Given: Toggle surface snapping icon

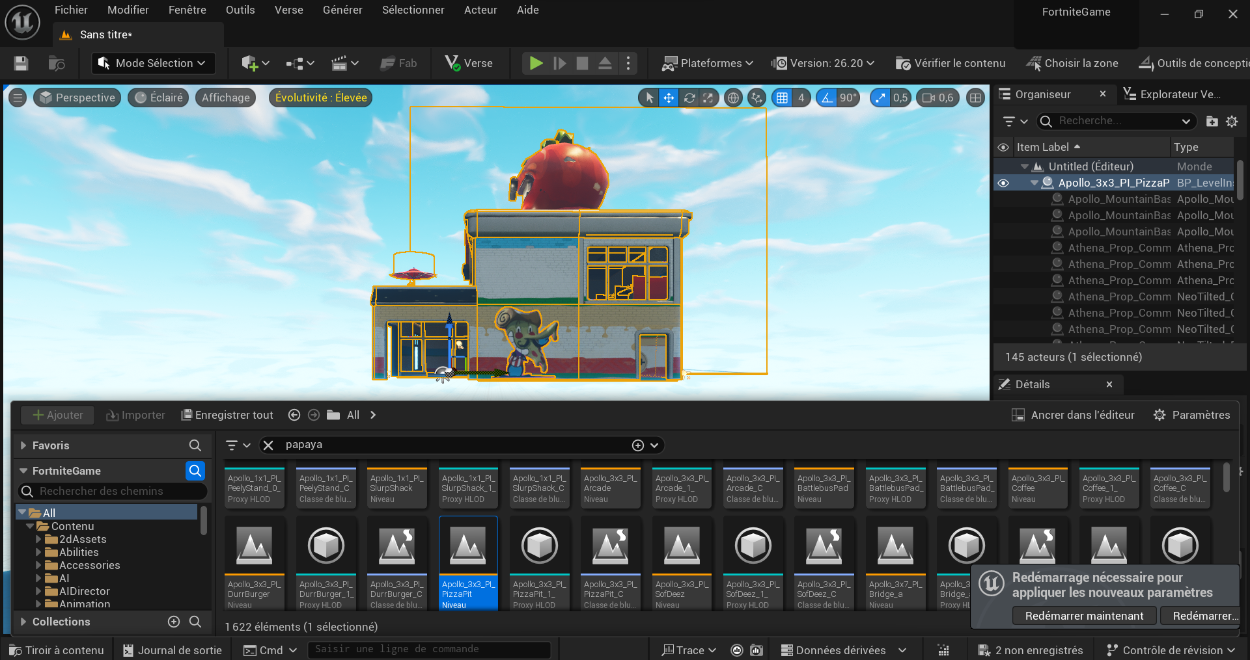Looking at the screenshot, I should (757, 98).
